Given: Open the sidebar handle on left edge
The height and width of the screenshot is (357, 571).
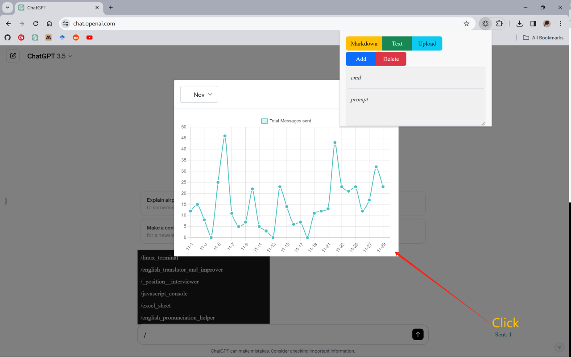Looking at the screenshot, I should pos(6,201).
